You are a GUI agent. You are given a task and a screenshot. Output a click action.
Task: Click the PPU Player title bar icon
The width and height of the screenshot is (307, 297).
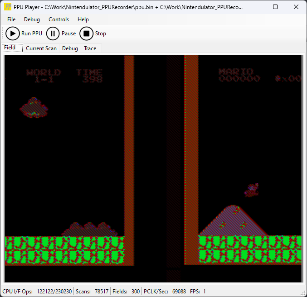[x=8, y=8]
